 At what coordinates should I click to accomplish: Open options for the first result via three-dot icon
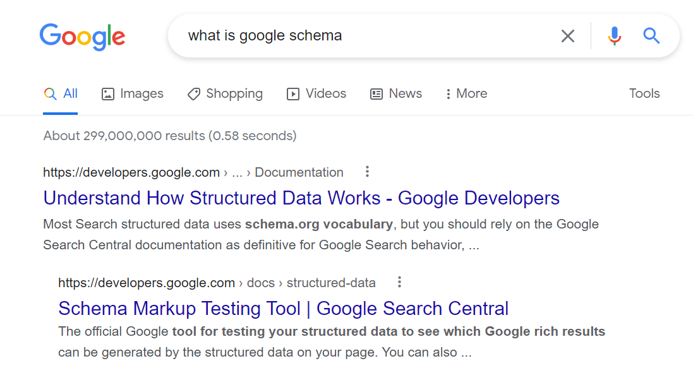click(x=367, y=171)
